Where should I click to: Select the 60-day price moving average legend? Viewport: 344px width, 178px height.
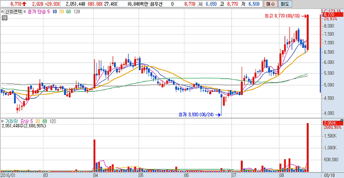tap(69, 12)
